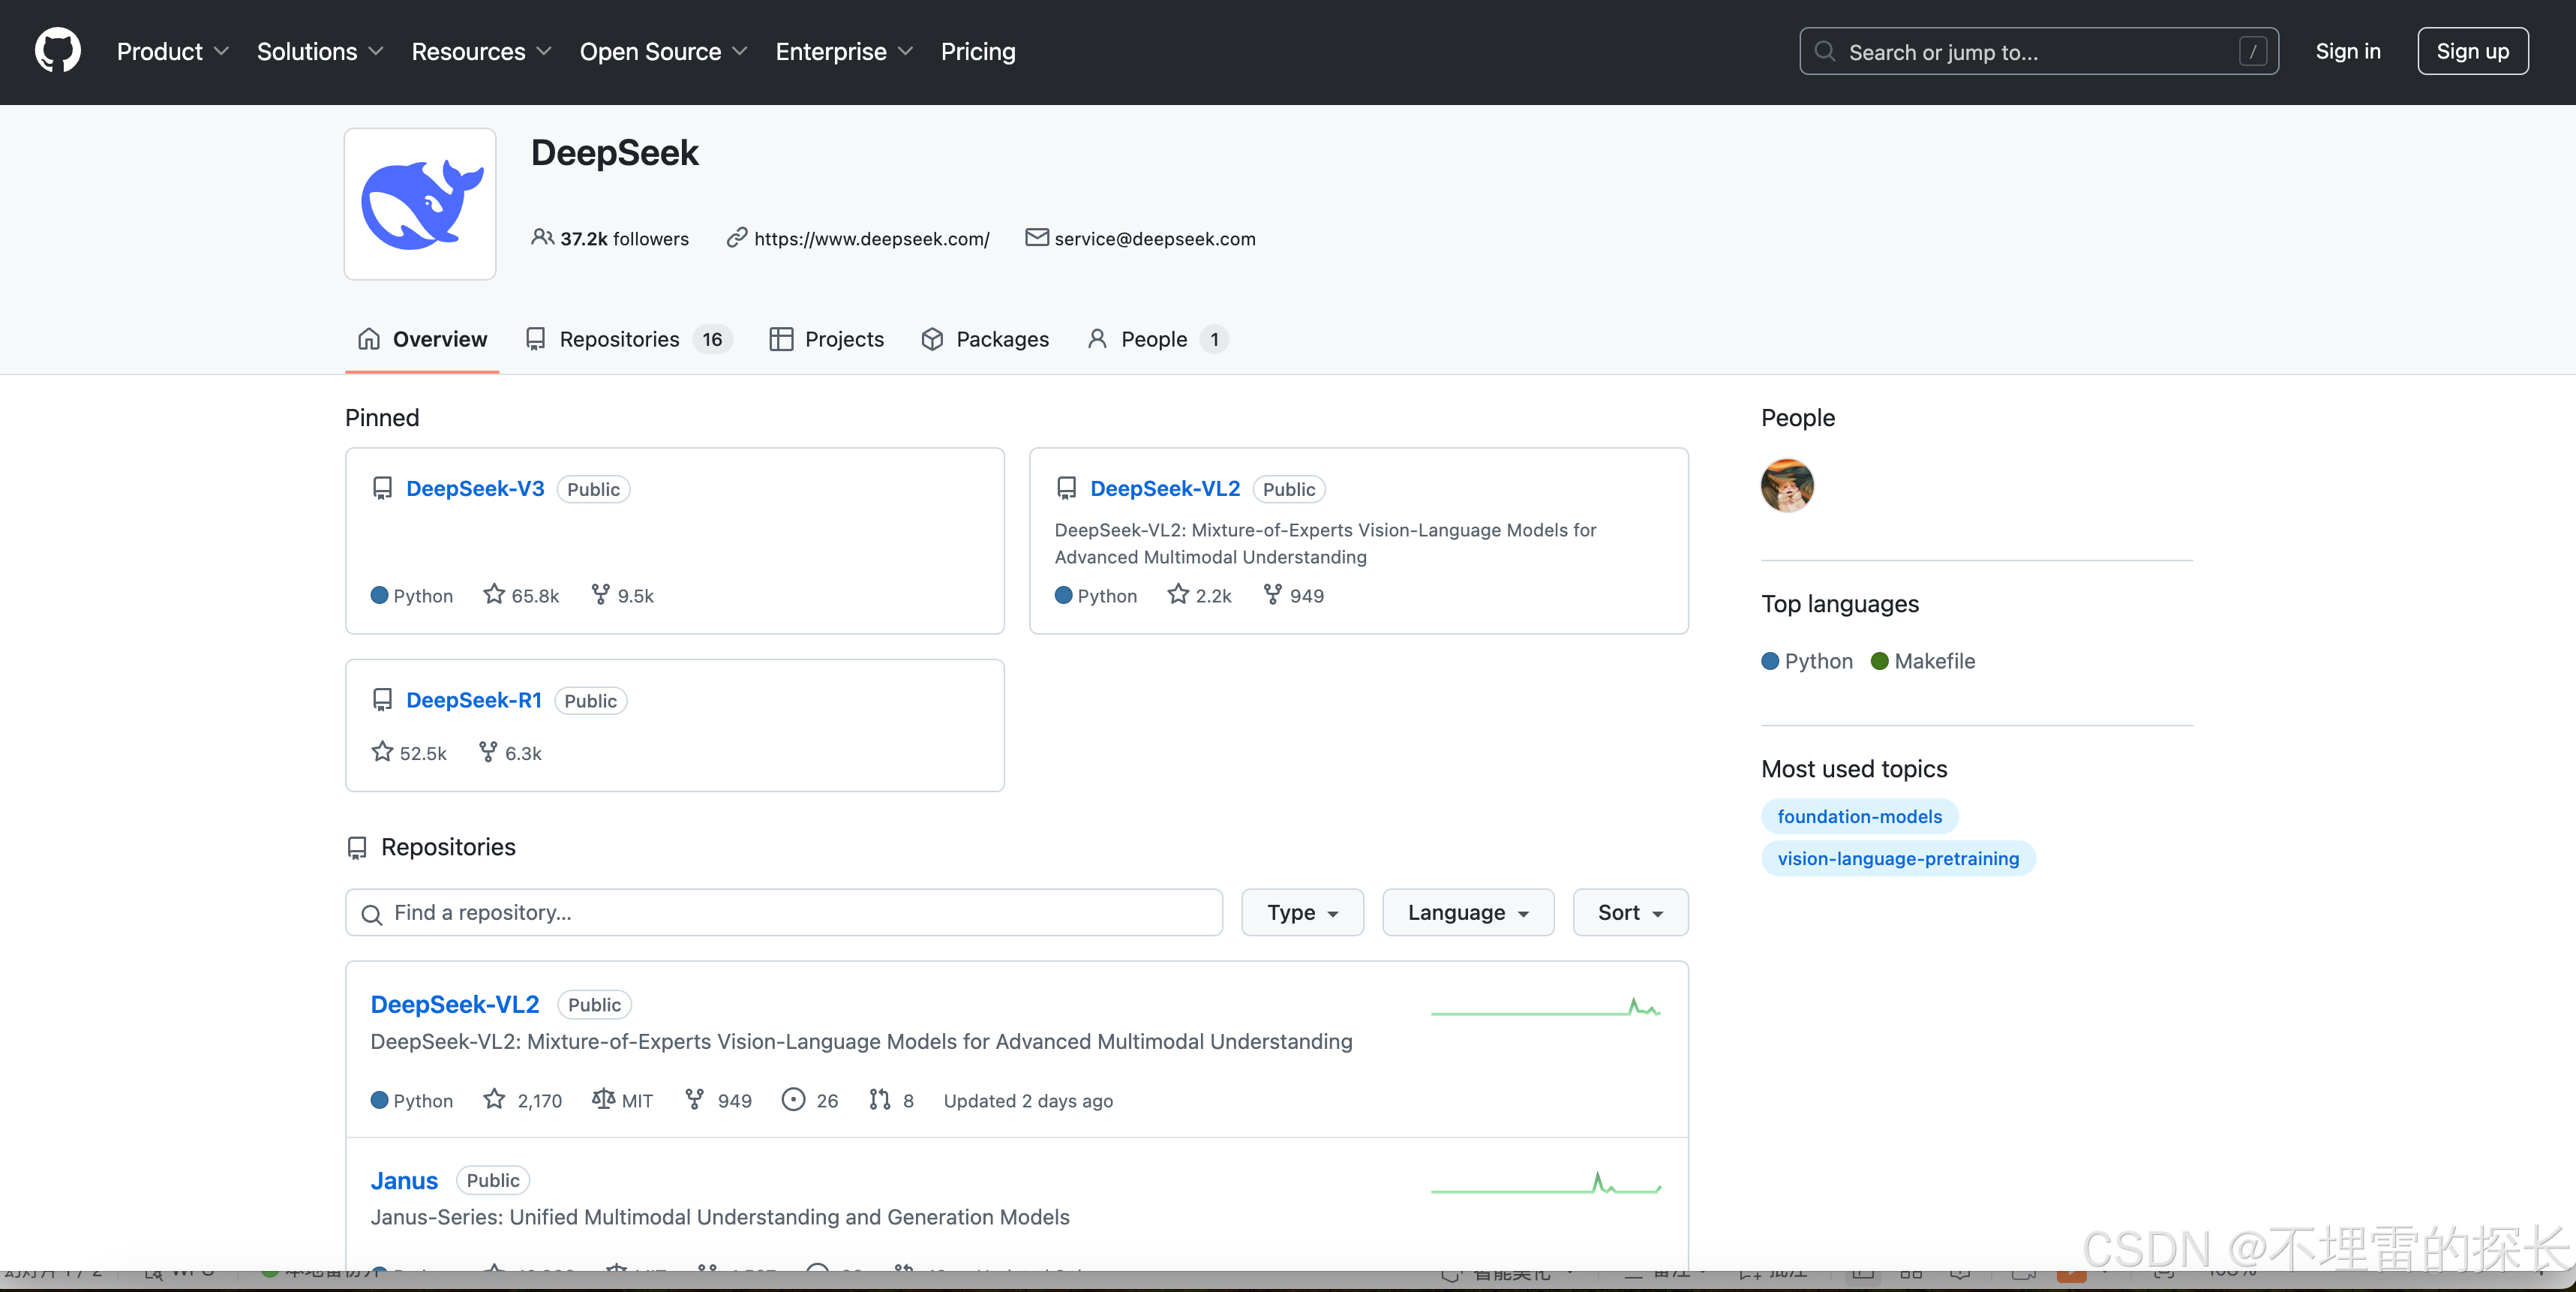The width and height of the screenshot is (2576, 1292).
Task: Expand the Product navigation menu
Action: [x=172, y=51]
